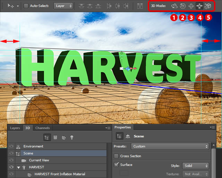This screenshot has width=222, height=178.
Task: Select Scale 3D Object mode
Action: (x=208, y=6)
